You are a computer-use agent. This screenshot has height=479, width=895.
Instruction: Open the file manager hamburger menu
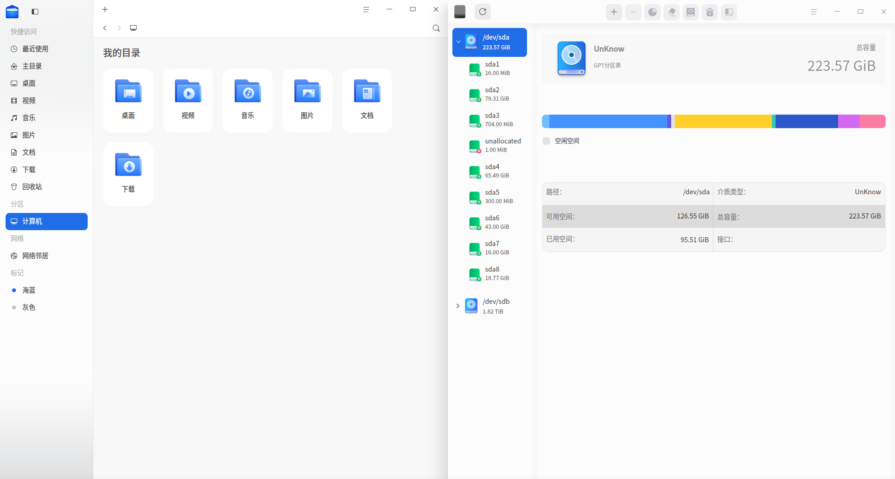(366, 9)
